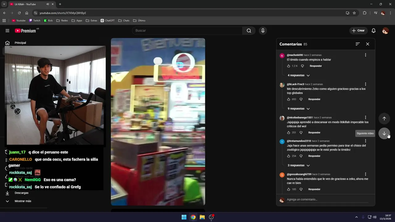View site information icon in address bar

pos(35,13)
